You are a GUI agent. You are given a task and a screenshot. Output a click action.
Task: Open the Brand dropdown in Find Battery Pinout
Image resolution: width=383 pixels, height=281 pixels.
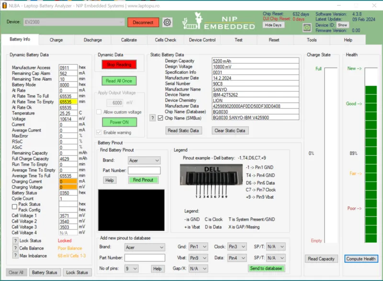(144, 161)
